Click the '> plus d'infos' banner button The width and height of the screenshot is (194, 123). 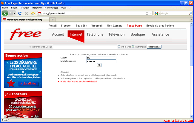tap(28, 84)
